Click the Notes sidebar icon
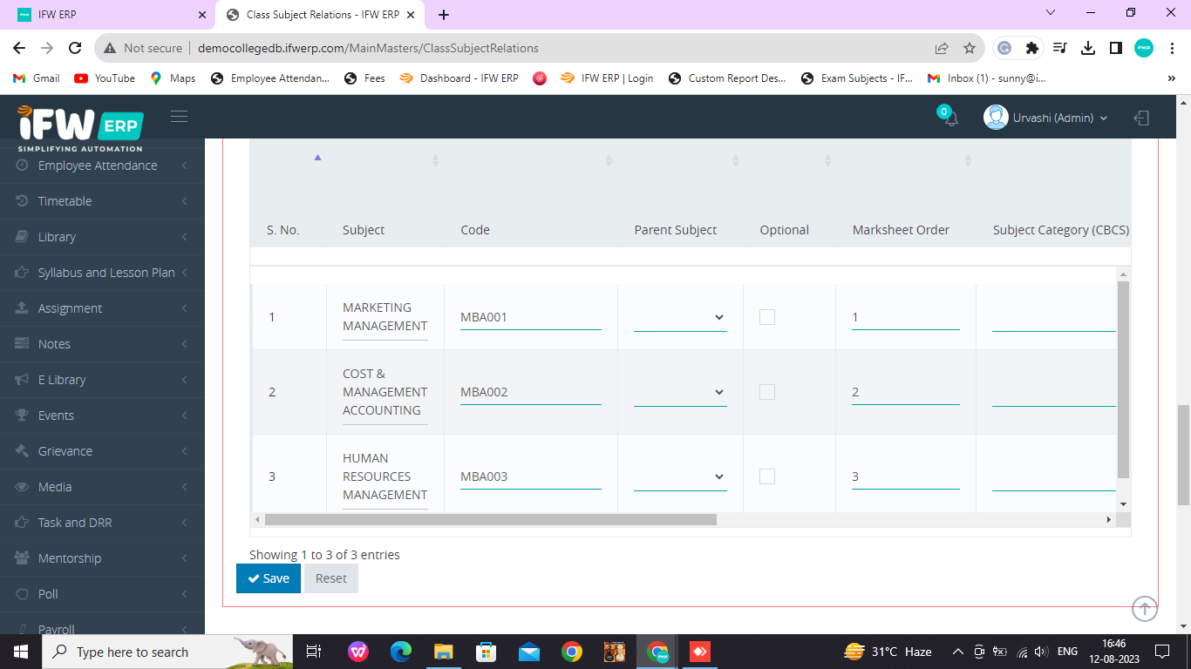The image size is (1191, 669). [23, 344]
